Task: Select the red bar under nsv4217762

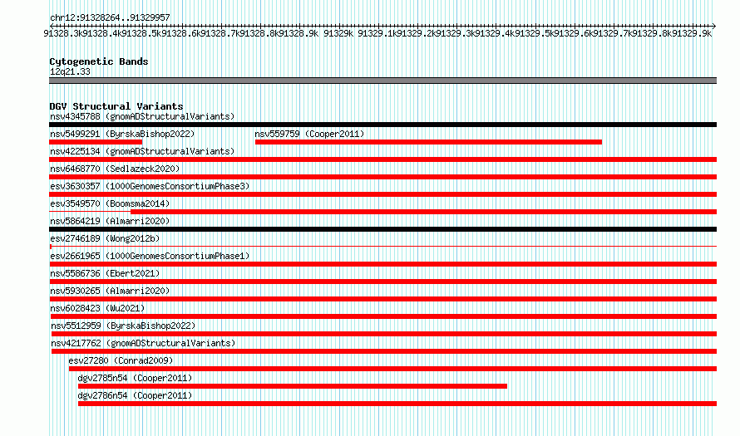Action: [383, 351]
